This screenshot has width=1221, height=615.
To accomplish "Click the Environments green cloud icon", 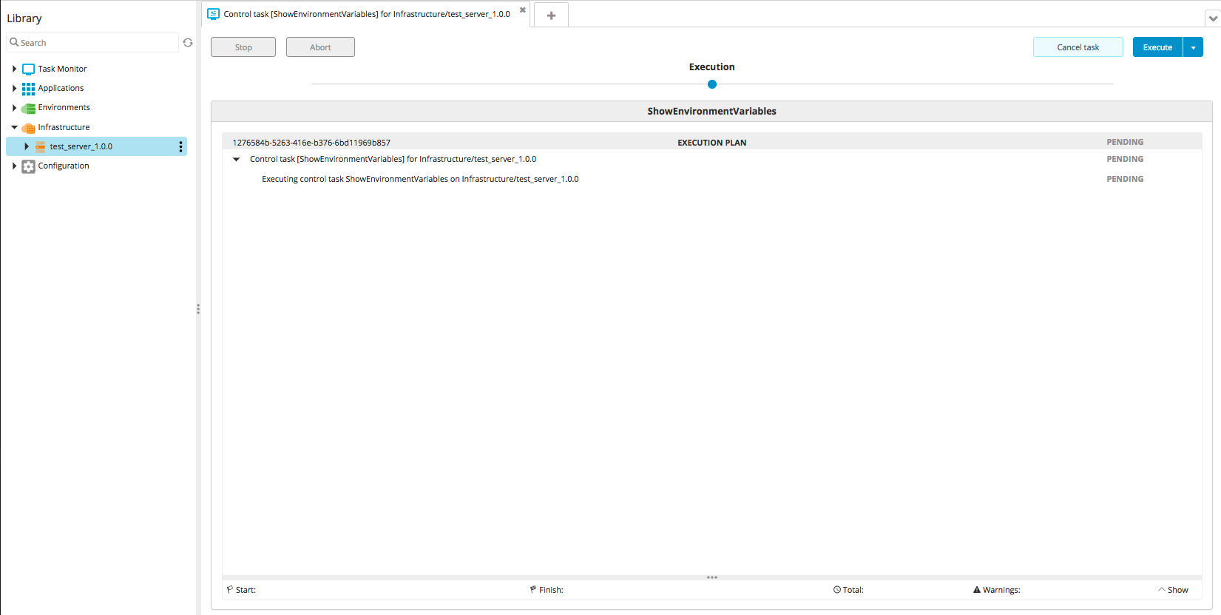I will (x=28, y=108).
